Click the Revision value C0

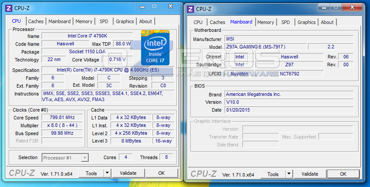point(163,85)
